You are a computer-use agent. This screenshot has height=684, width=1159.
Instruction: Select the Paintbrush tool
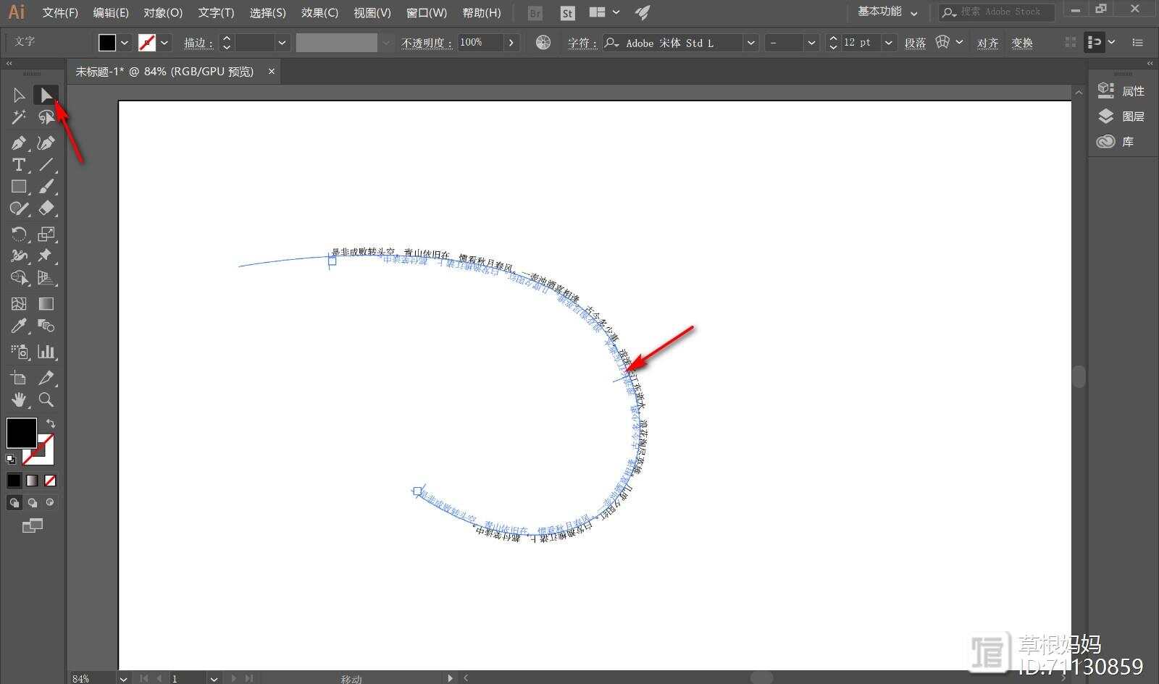coord(46,187)
